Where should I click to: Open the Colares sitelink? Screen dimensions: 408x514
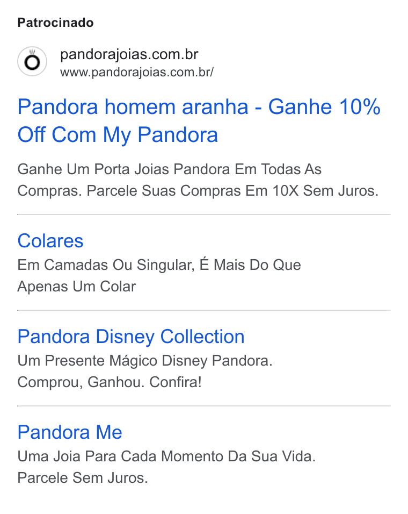click(50, 241)
